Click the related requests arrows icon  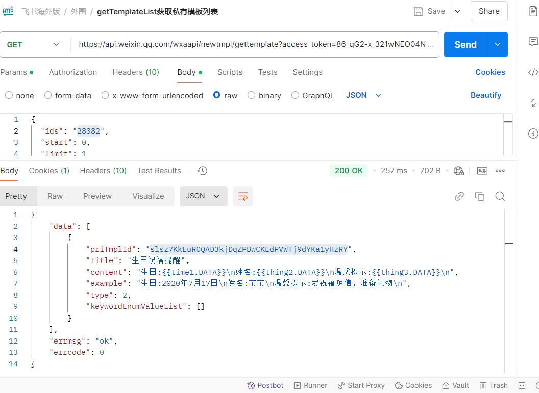tap(533, 102)
